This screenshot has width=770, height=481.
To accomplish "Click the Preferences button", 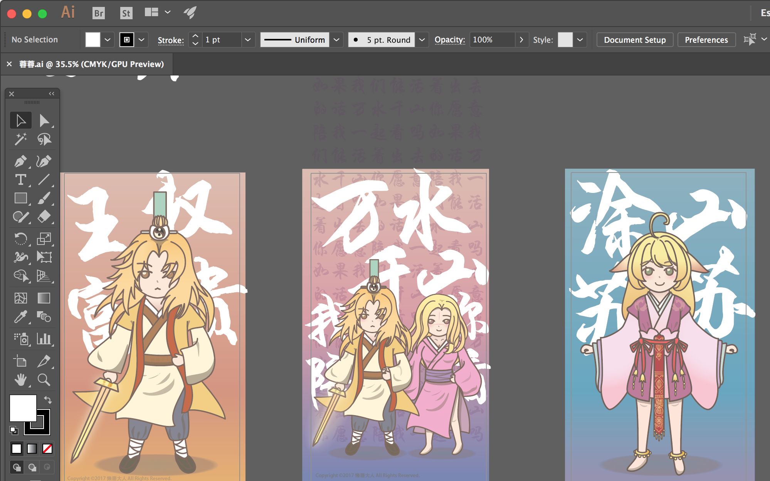I will [707, 39].
